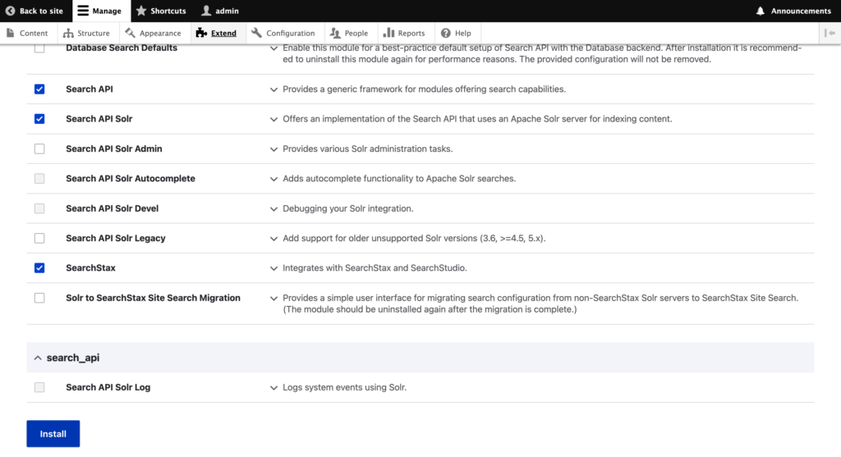This screenshot has width=841, height=457.
Task: Tick the Search API Solr Legacy checkbox
Action: point(39,238)
